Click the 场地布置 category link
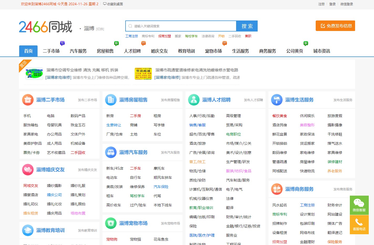The image size is (374, 245). 78,213
